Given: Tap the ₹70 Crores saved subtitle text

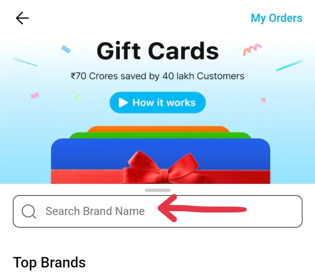Looking at the screenshot, I should 157,76.
